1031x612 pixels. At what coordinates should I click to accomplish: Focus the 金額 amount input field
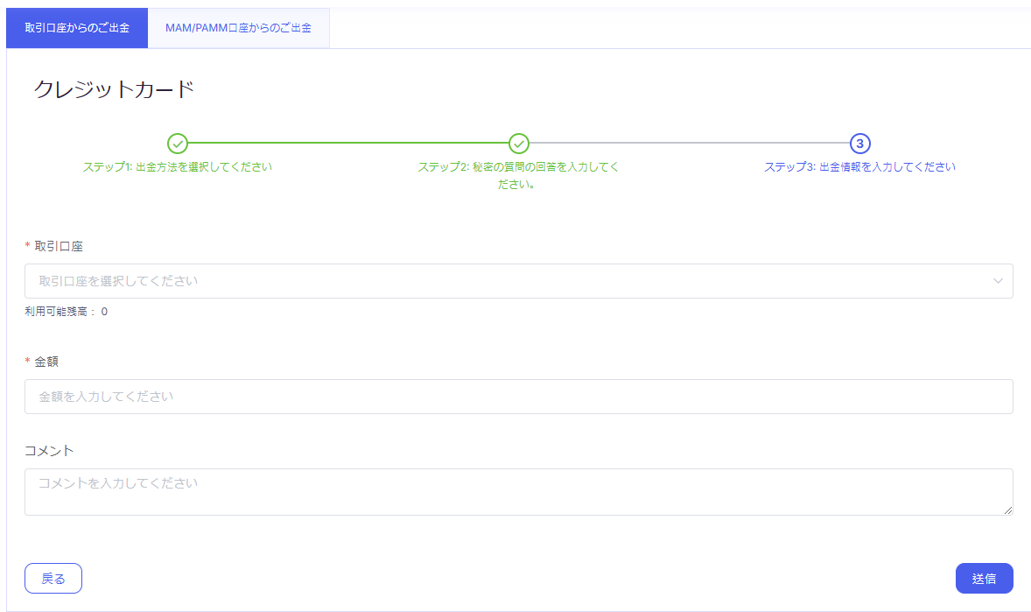click(x=518, y=397)
